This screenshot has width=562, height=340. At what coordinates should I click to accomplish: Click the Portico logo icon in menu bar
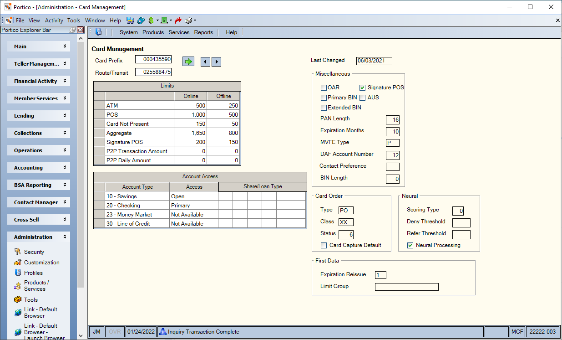point(9,21)
